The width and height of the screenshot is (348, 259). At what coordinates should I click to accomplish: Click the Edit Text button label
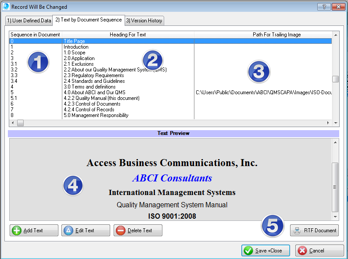pos(85,231)
